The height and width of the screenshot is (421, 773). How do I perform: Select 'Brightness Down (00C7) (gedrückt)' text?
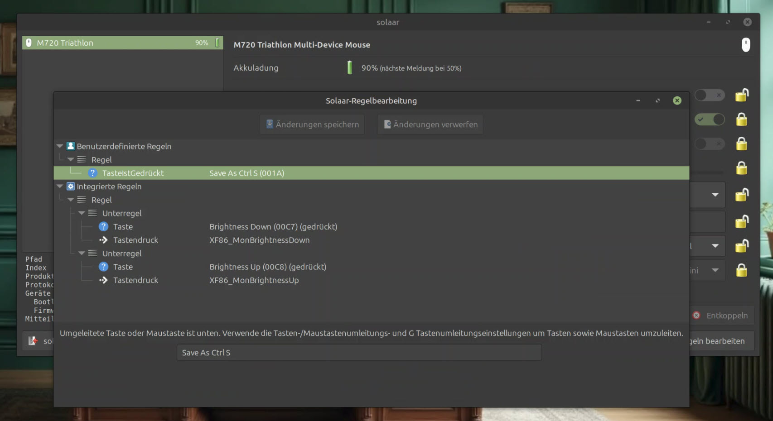(273, 227)
